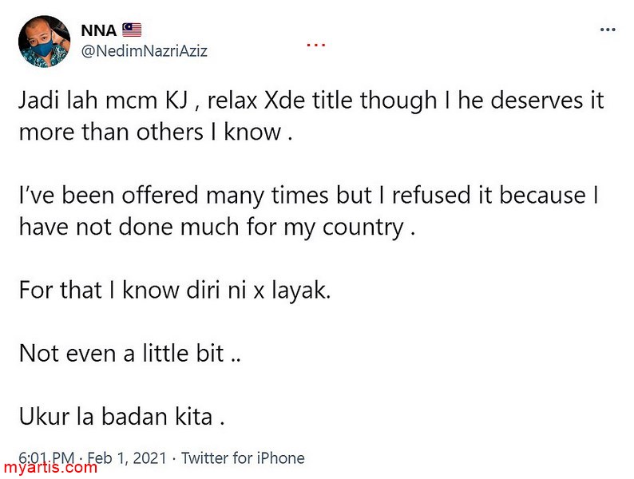Click the Malaysian flag emoji beside NNA
This screenshot has height=479, width=634.
tap(132, 31)
